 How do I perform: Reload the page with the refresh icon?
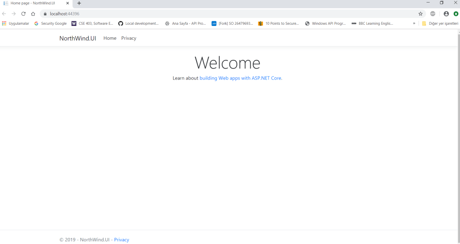pyautogui.click(x=23, y=14)
